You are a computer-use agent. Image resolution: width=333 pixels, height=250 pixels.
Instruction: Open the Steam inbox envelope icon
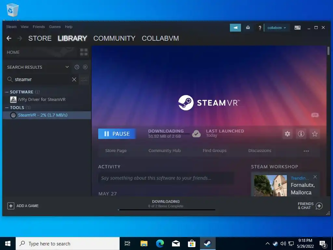tap(248, 28)
